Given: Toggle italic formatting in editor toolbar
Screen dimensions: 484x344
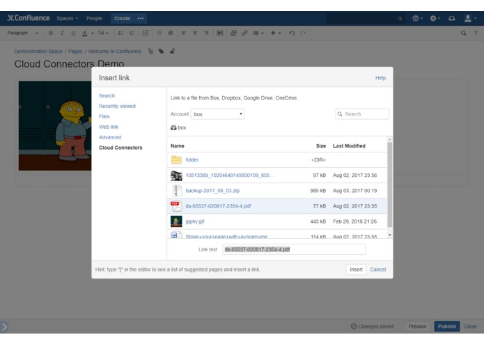Looking at the screenshot, I should coord(62,33).
